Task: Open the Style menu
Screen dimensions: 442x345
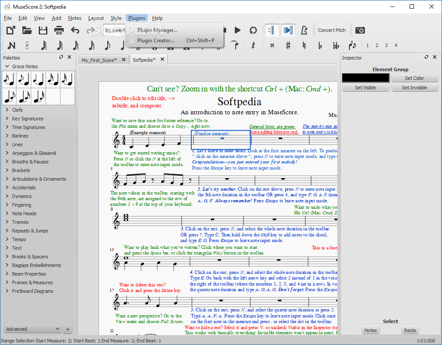Action: (116, 18)
